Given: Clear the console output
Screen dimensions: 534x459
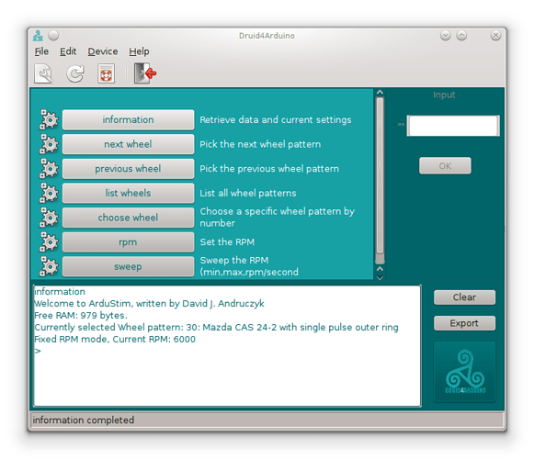Looking at the screenshot, I should (x=464, y=297).
